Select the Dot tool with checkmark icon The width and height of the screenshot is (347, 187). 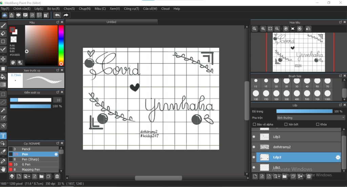(x=3, y=49)
